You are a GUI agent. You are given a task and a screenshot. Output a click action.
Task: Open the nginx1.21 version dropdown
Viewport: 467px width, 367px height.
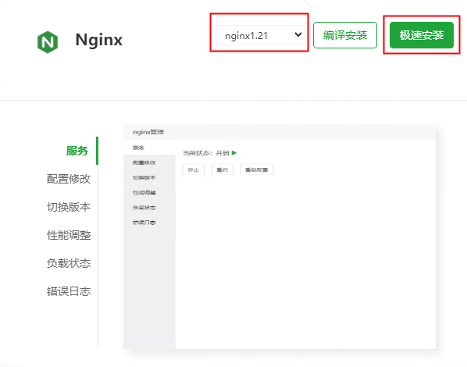click(x=260, y=35)
